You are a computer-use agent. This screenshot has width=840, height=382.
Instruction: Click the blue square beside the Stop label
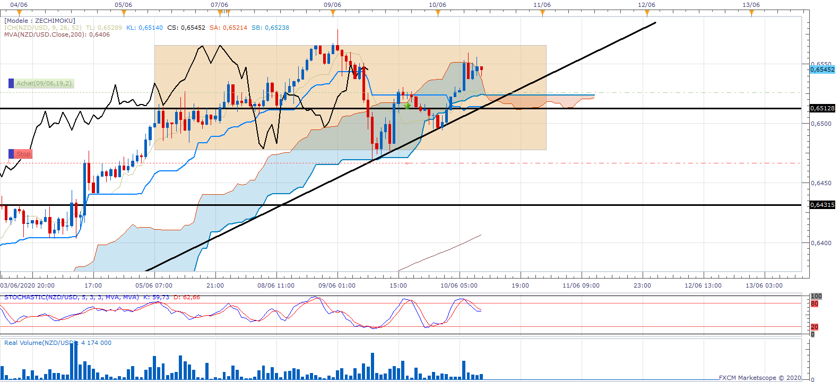(11, 154)
